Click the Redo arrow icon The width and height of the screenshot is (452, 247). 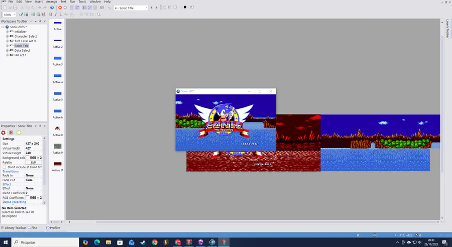click(45, 8)
